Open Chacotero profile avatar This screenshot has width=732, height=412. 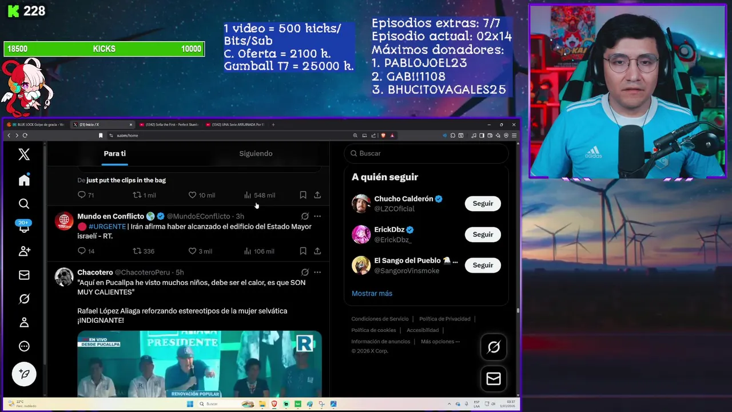click(64, 276)
